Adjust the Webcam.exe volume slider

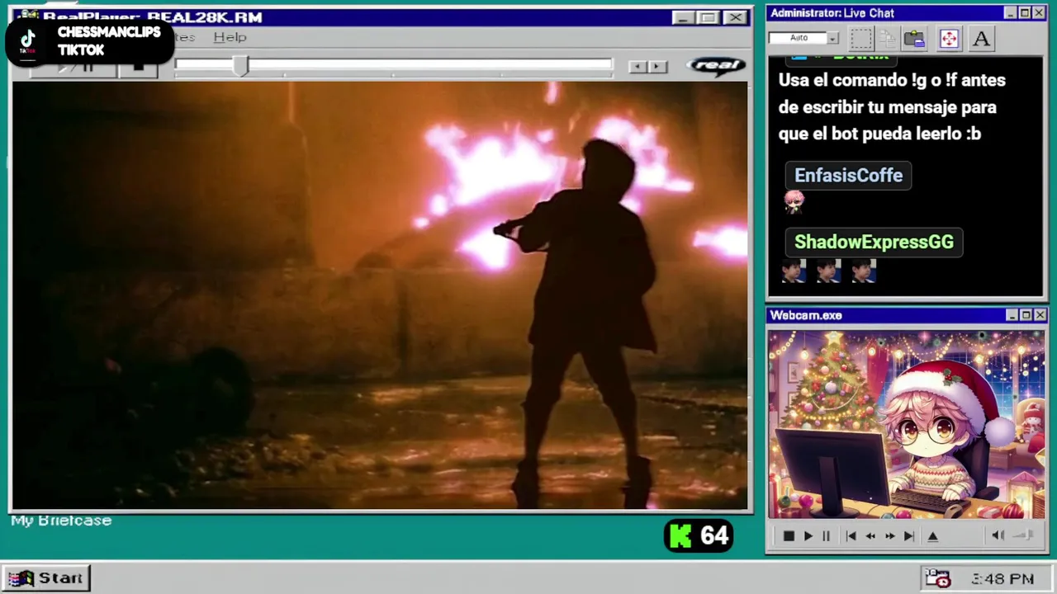[x=1024, y=535]
